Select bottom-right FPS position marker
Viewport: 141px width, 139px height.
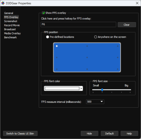(118, 69)
